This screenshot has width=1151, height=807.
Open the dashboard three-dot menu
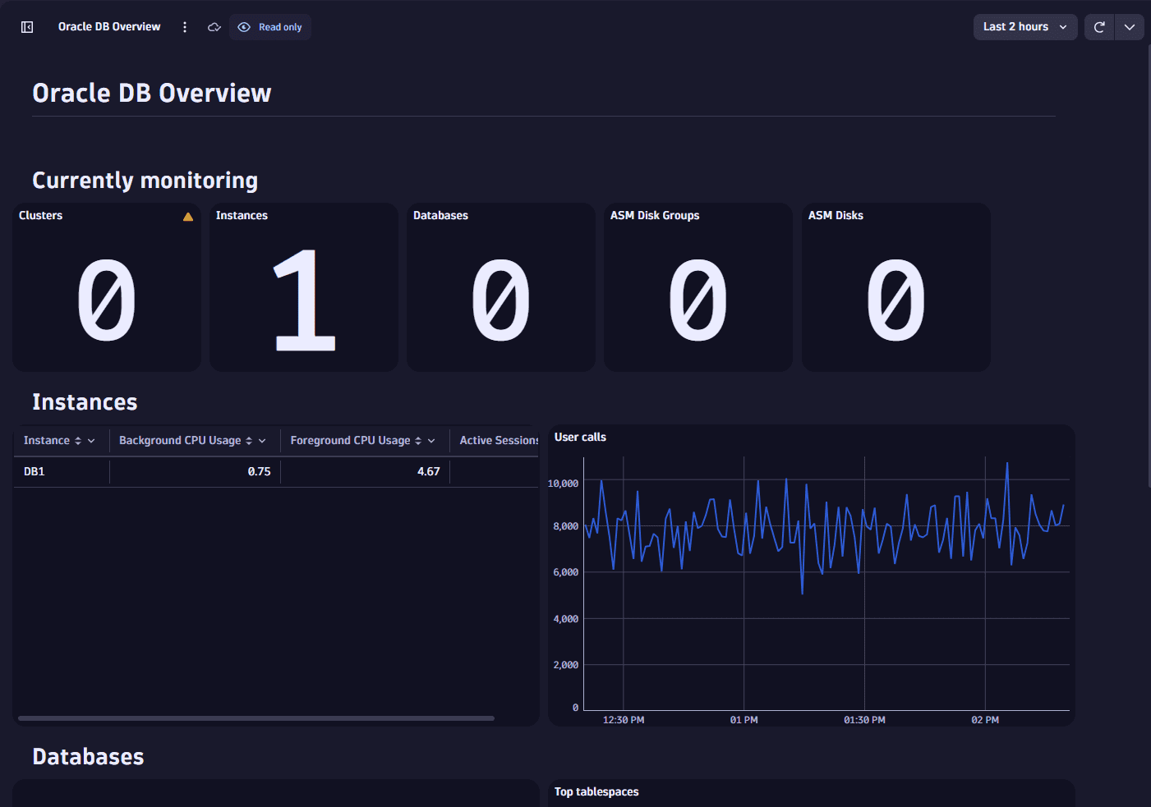[x=185, y=27]
